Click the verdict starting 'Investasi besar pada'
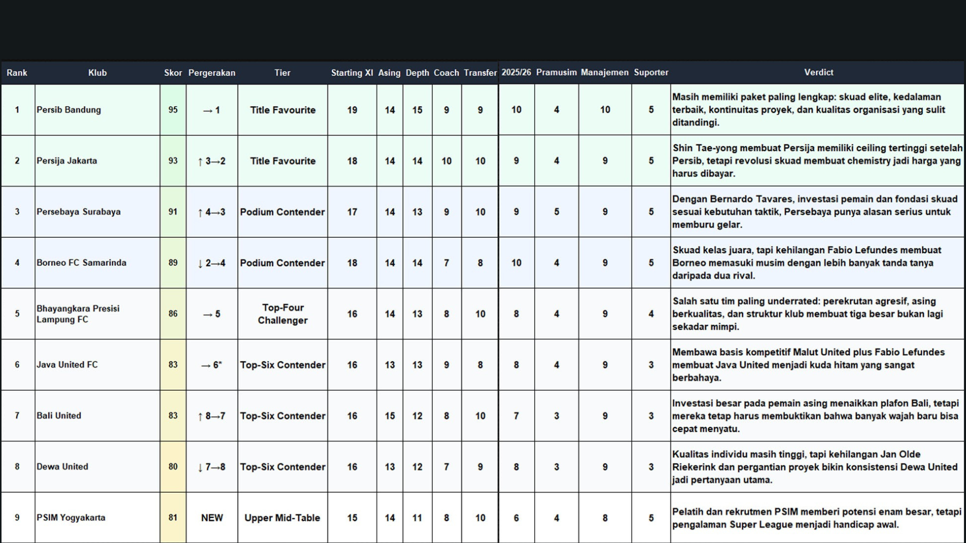966x543 pixels. (817, 416)
